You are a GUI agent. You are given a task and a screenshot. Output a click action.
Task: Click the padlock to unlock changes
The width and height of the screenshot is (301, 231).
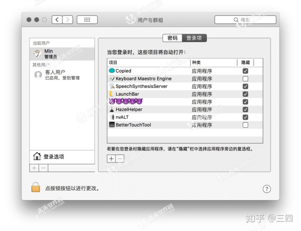(36, 187)
